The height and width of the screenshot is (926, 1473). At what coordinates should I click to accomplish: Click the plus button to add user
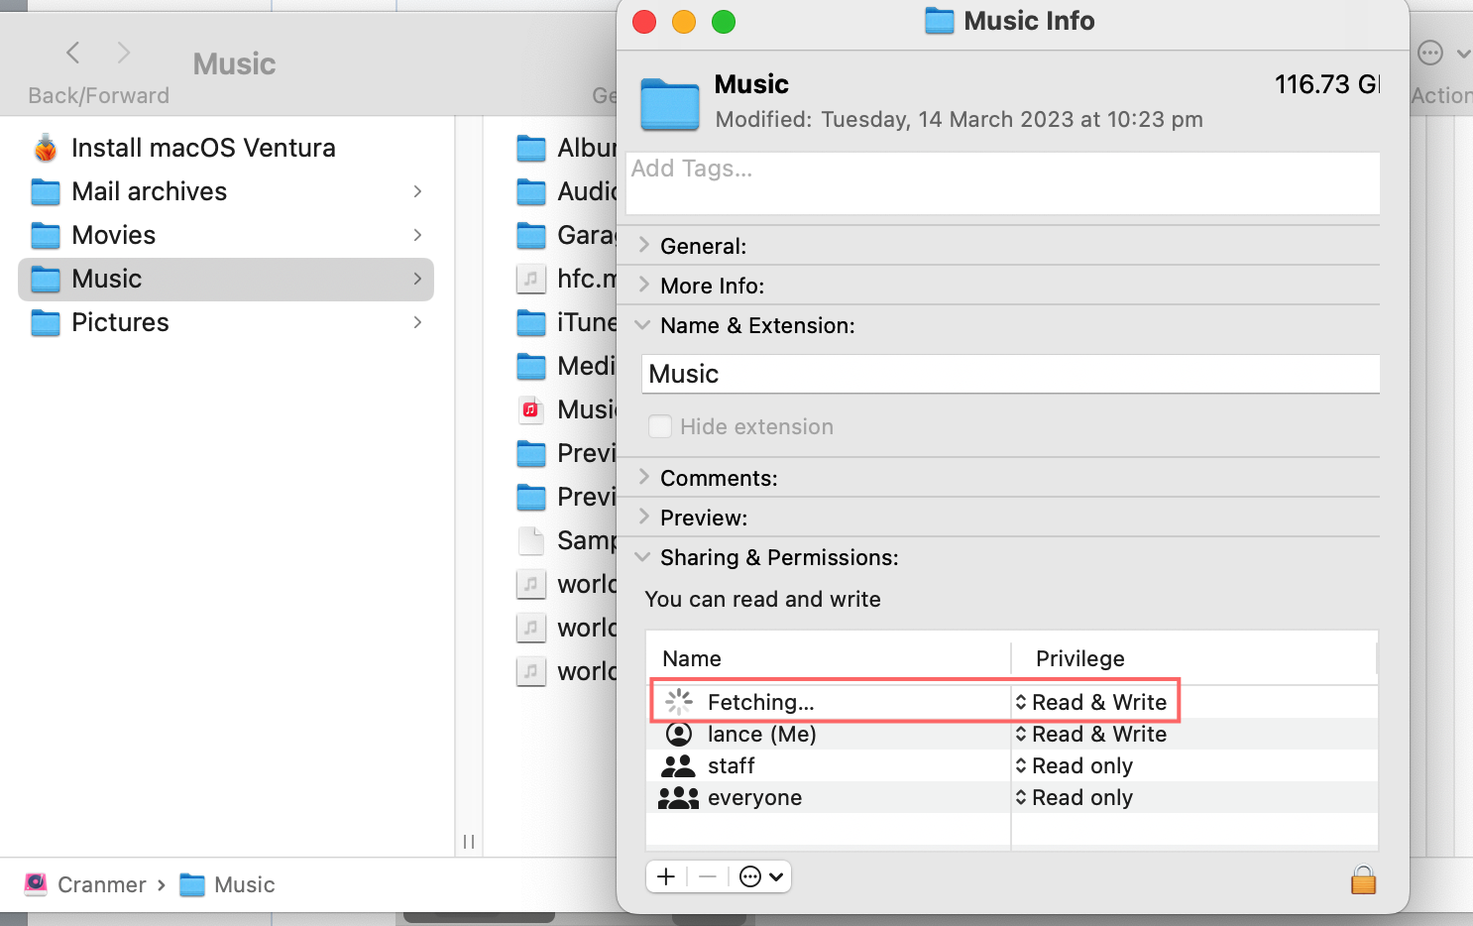(666, 876)
